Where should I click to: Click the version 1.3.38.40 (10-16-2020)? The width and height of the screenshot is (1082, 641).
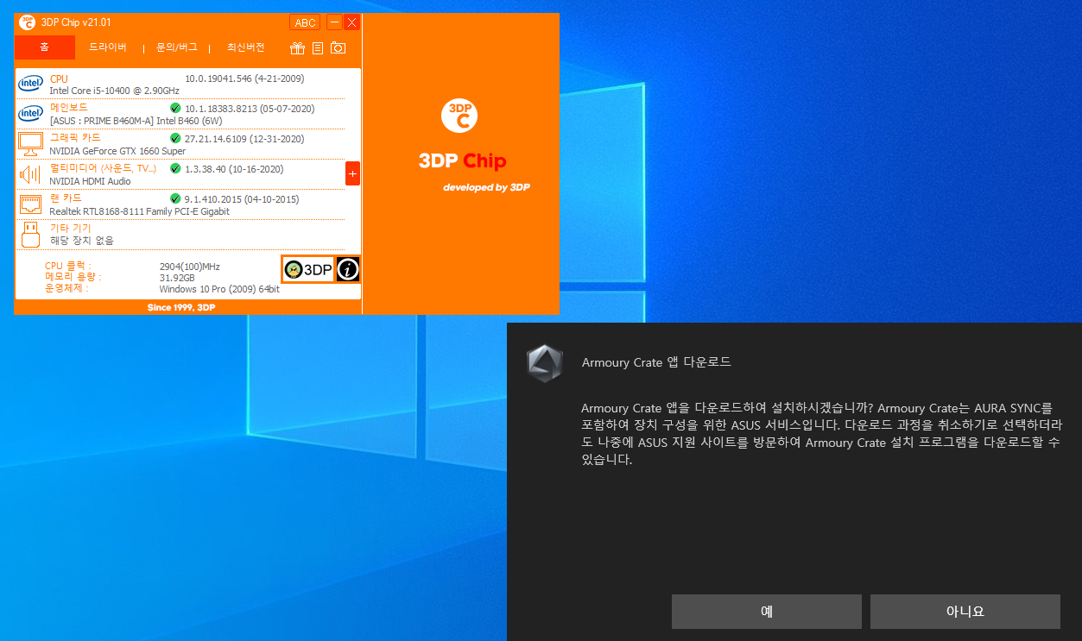click(x=234, y=168)
